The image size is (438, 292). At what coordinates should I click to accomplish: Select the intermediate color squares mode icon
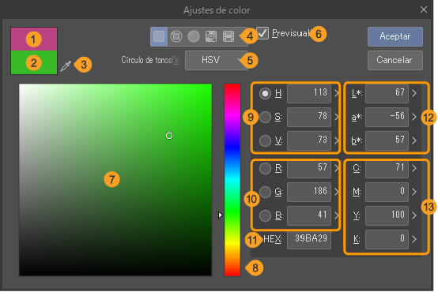211,36
